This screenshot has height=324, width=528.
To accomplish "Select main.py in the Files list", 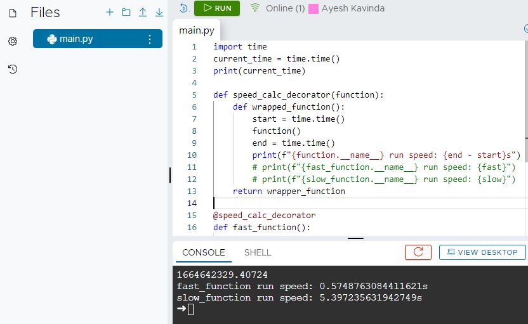I will point(98,39).
